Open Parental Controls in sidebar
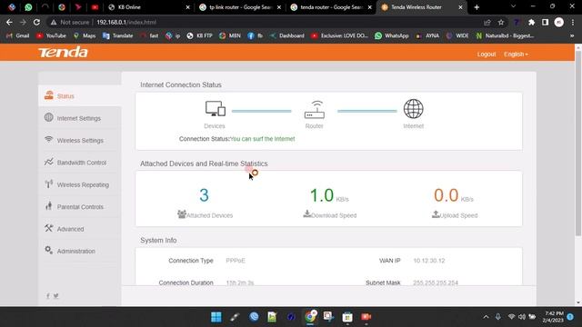This screenshot has width=582, height=327. click(80, 207)
